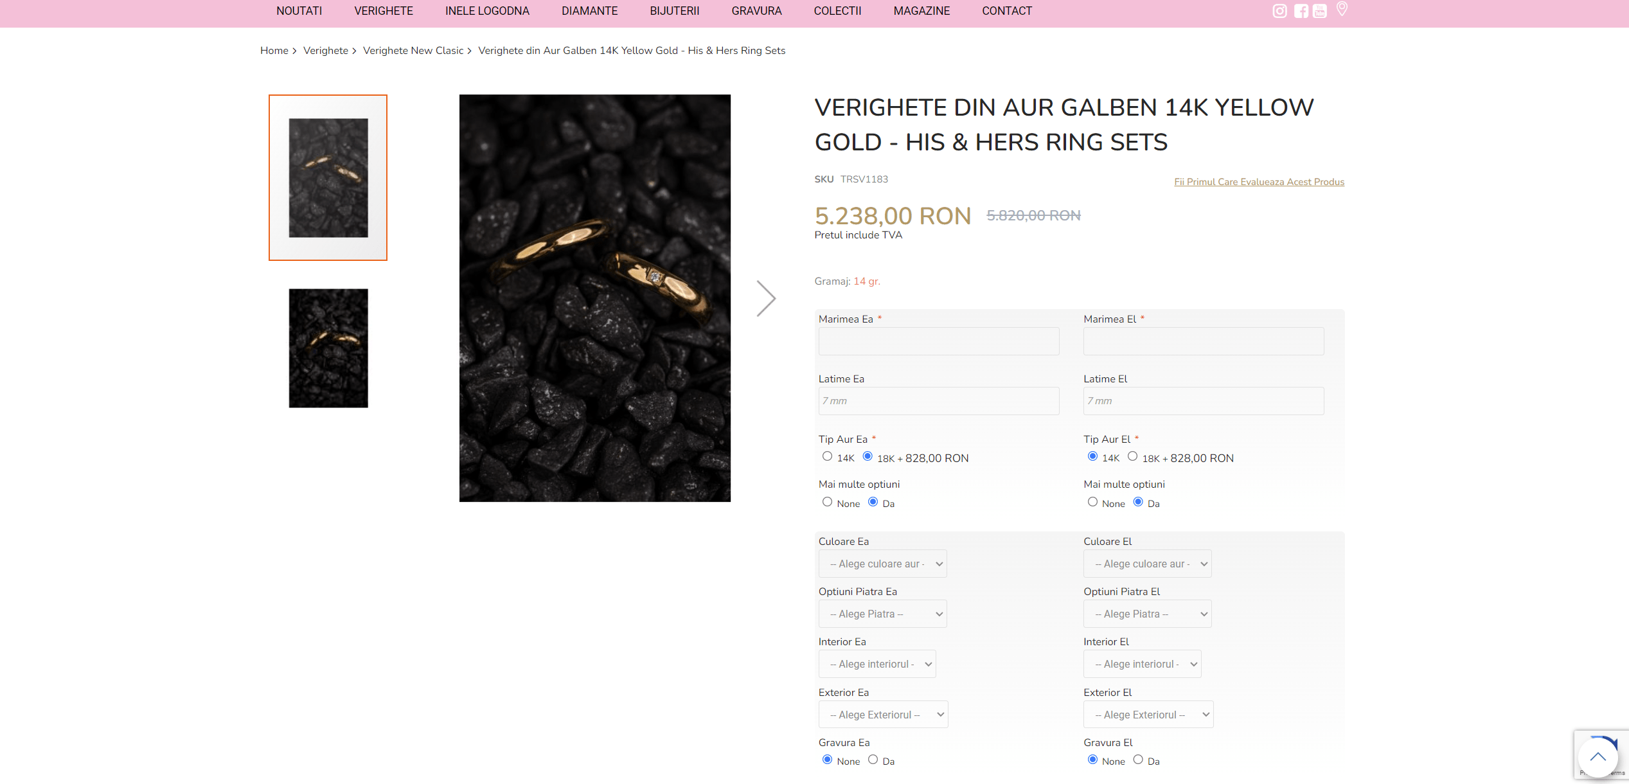
Task: Click the scroll-to-top arrow button
Action: tap(1598, 757)
